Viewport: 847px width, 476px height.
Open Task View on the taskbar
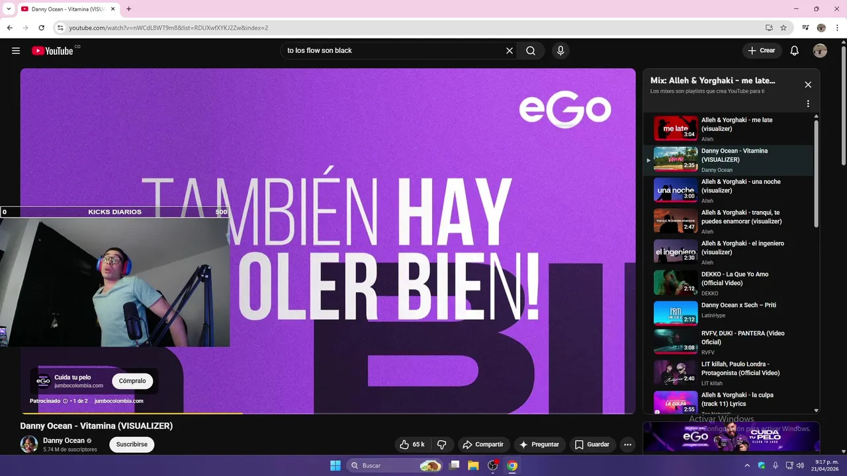coord(454,465)
